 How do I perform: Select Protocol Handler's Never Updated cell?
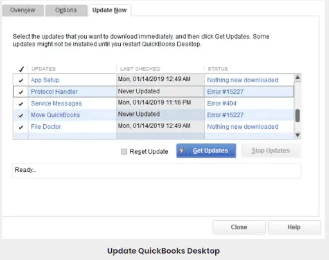tap(161, 91)
